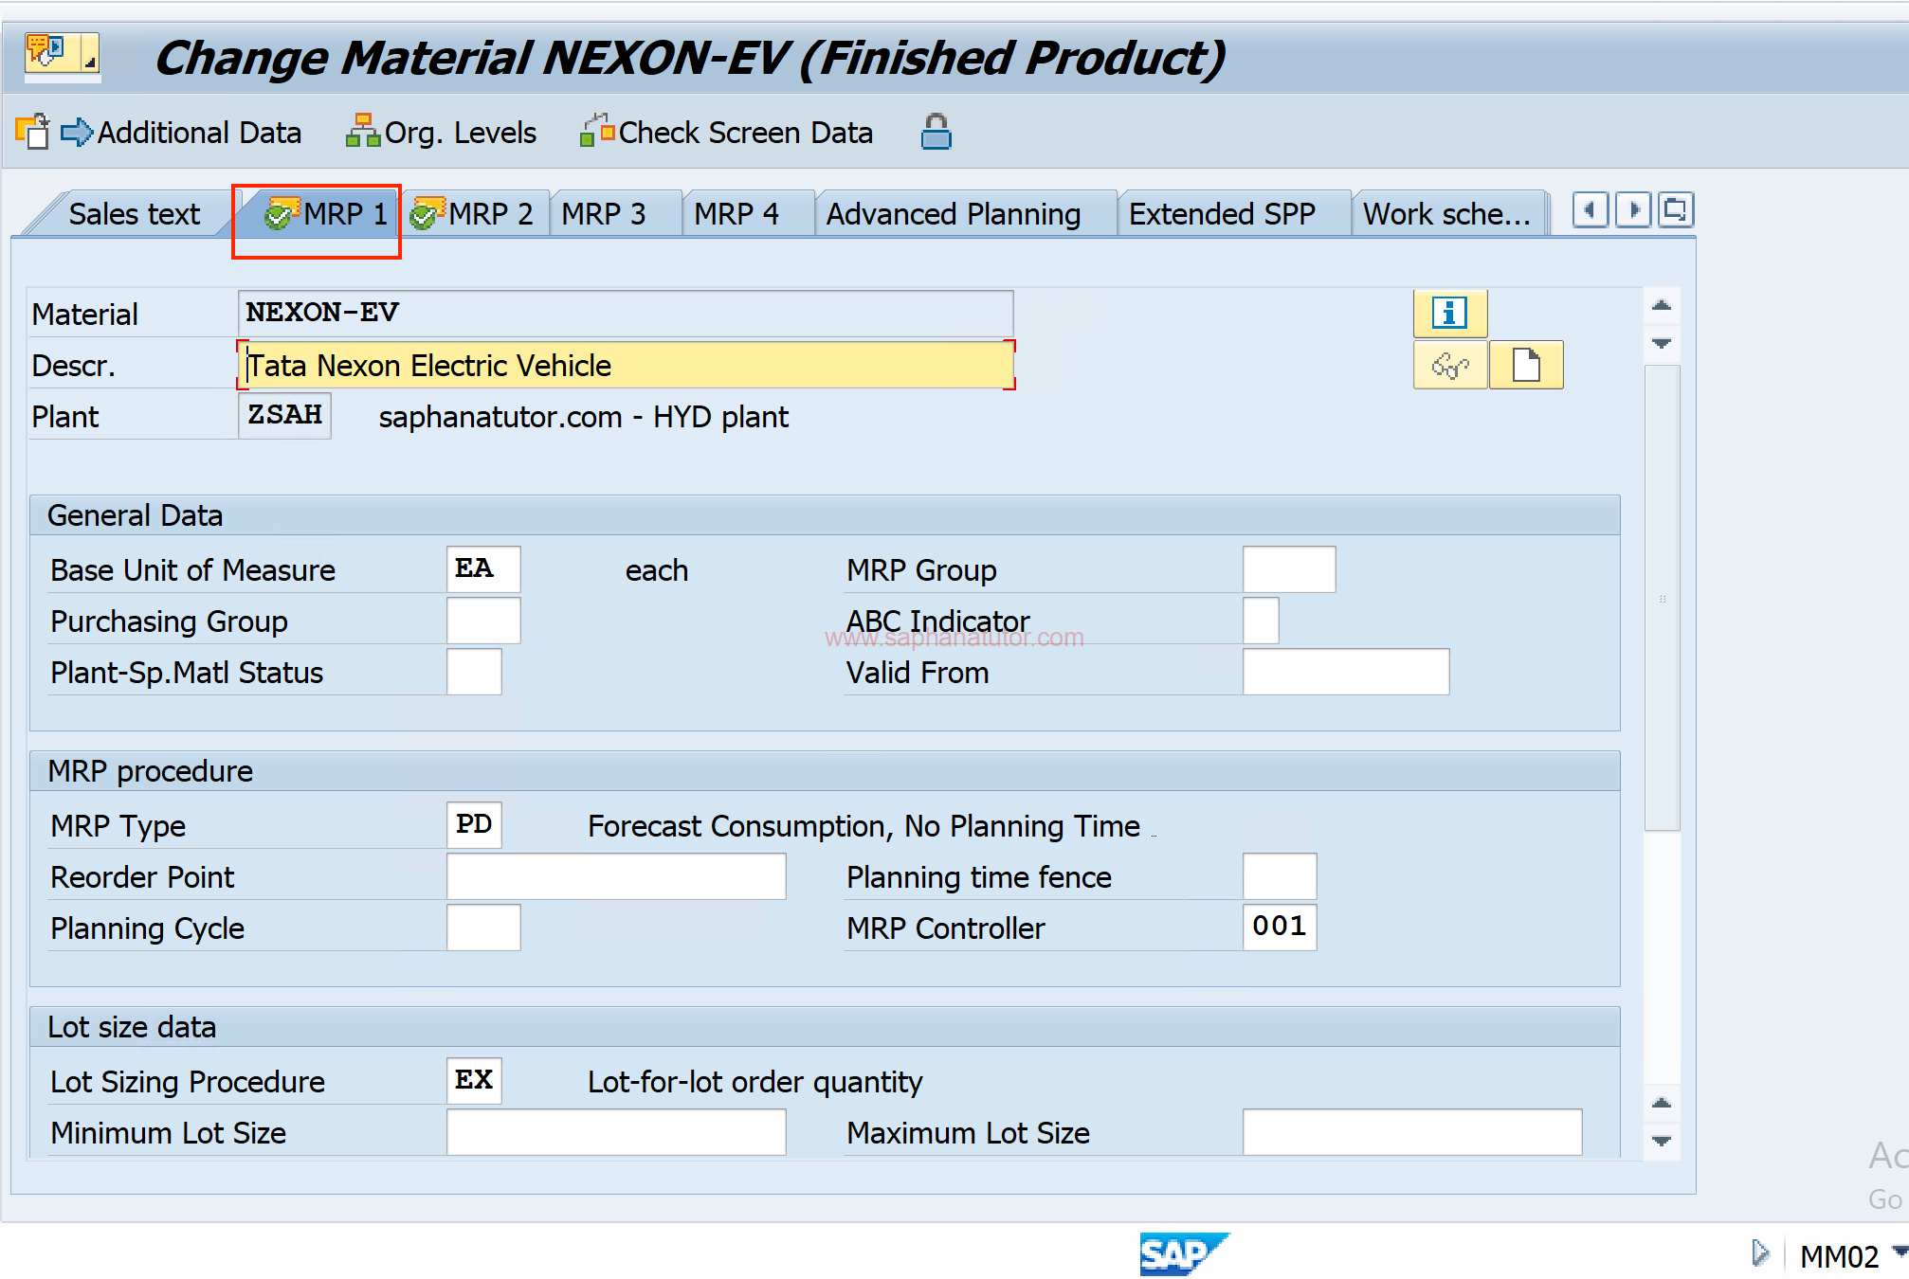
Task: Expand status bar with the triangle icon
Action: click(1760, 1253)
